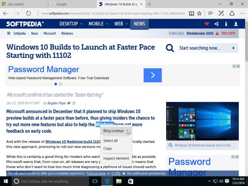The height and width of the screenshot is (186, 248).
Task: Open Reading view book icon
Action: click(x=190, y=13)
